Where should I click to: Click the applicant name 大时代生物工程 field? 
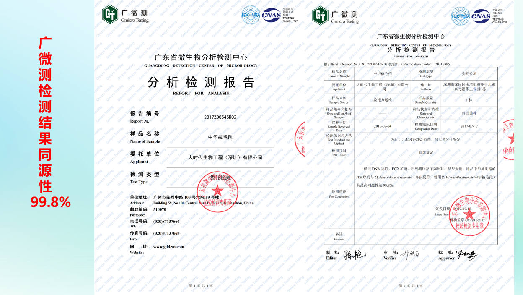[x=225, y=157]
